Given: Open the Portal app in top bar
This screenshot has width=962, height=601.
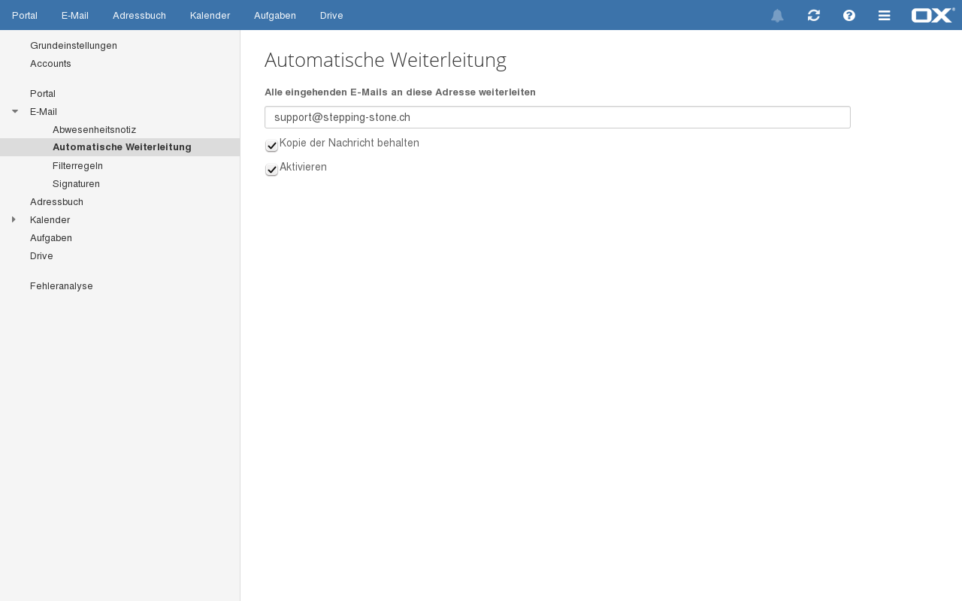Looking at the screenshot, I should click(x=25, y=16).
